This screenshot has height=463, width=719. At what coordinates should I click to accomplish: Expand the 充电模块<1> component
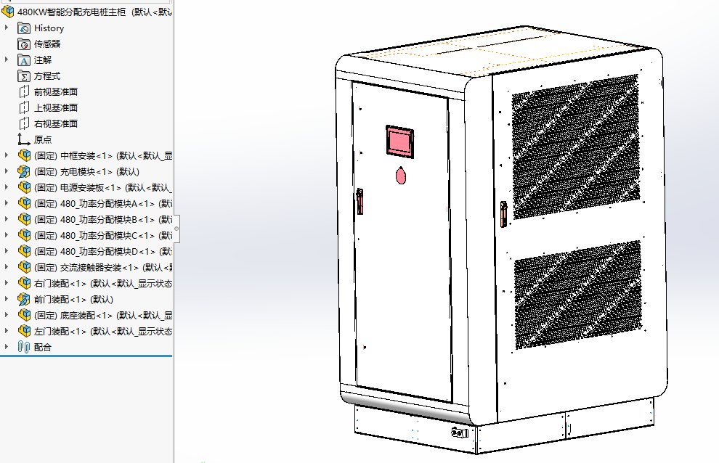coord(7,171)
